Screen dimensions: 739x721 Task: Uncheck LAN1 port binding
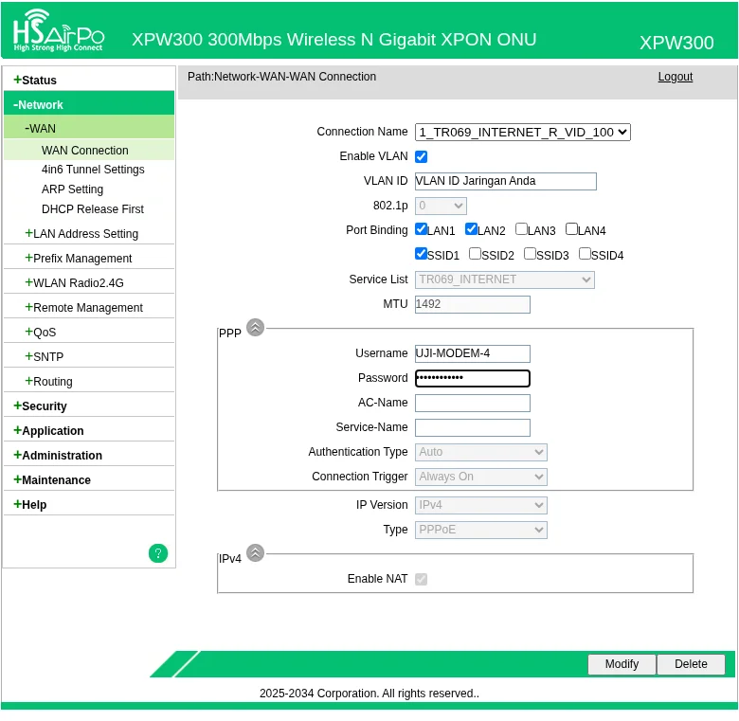click(x=422, y=229)
